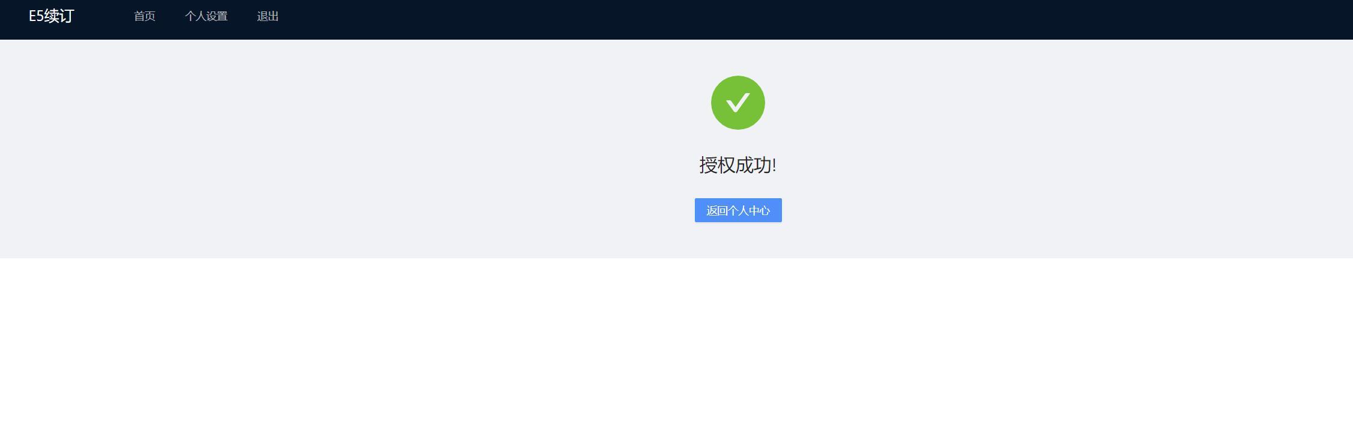Image resolution: width=1353 pixels, height=421 pixels.
Task: Choose the 退出 entry in top bar
Action: [267, 16]
